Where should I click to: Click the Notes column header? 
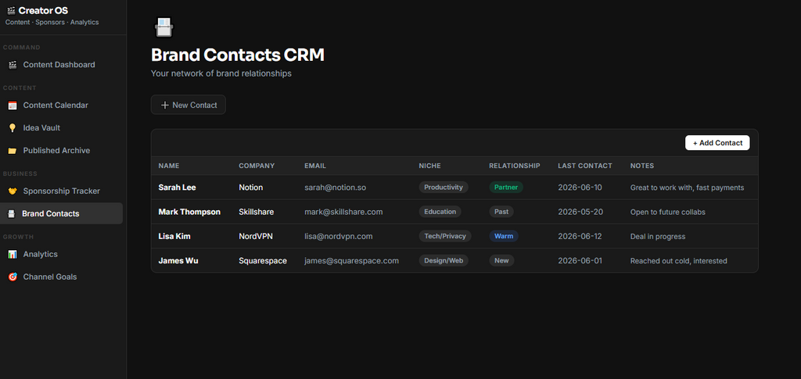coord(642,166)
